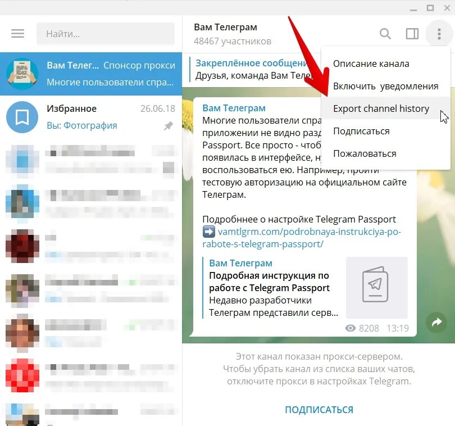The image size is (455, 426).
Task: Click the Найти search field
Action: 106,34
